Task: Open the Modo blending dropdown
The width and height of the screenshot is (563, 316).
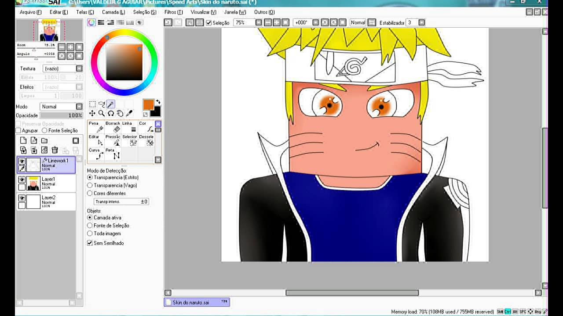Action: [79, 107]
